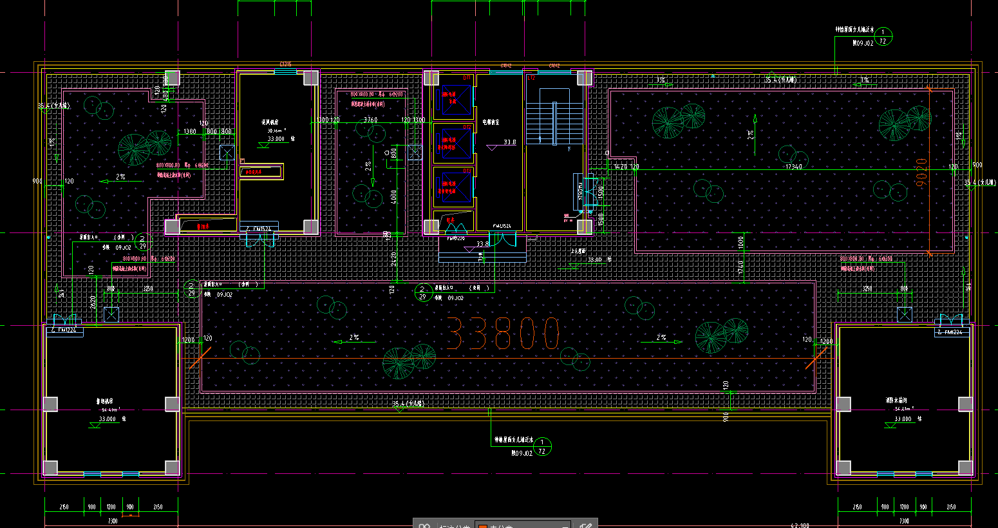Click the orange 33800 dimension text
The image size is (998, 528).
pyautogui.click(x=502, y=334)
